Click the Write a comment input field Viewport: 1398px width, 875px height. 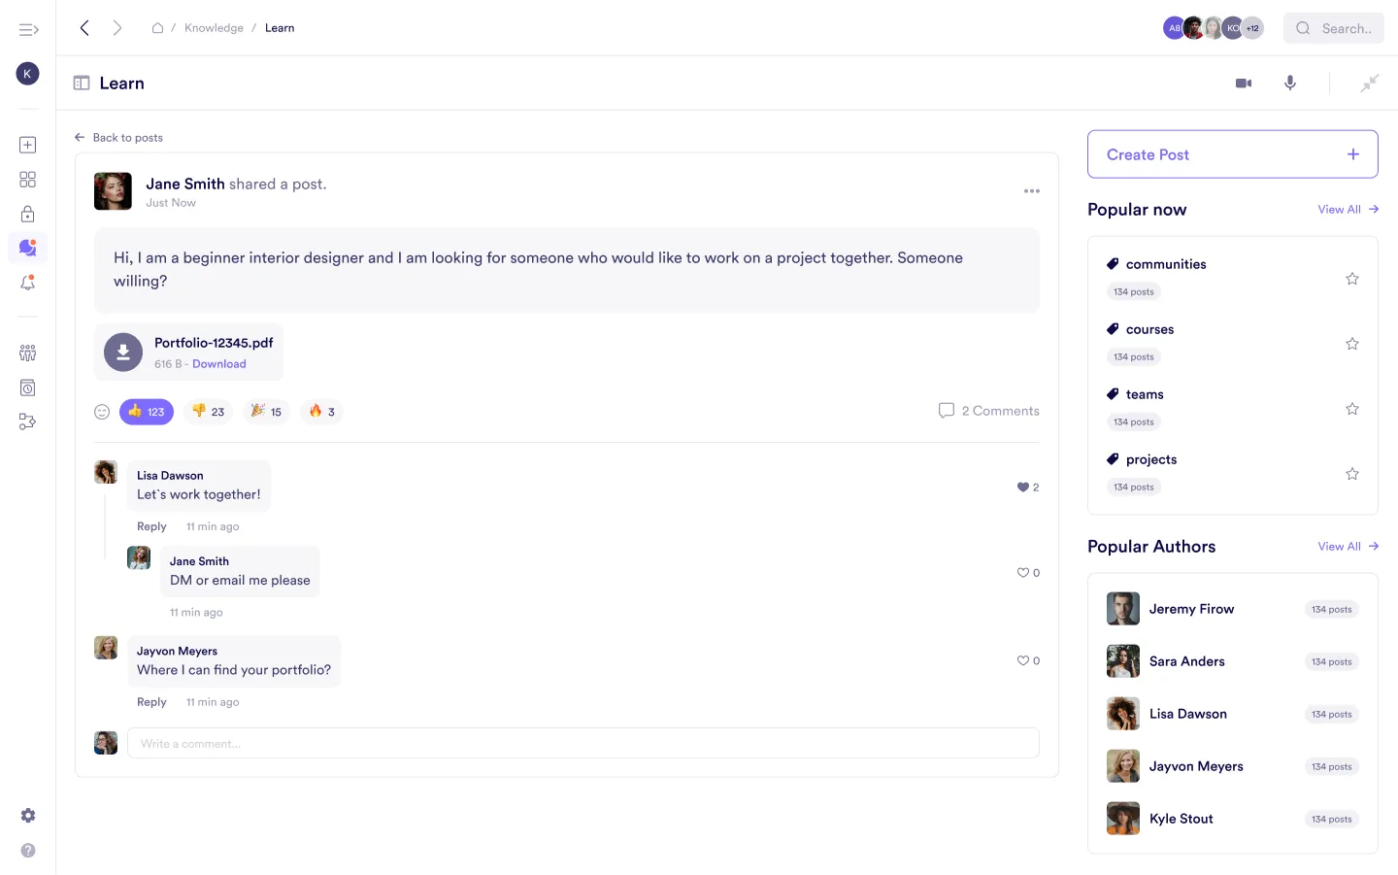(x=582, y=742)
